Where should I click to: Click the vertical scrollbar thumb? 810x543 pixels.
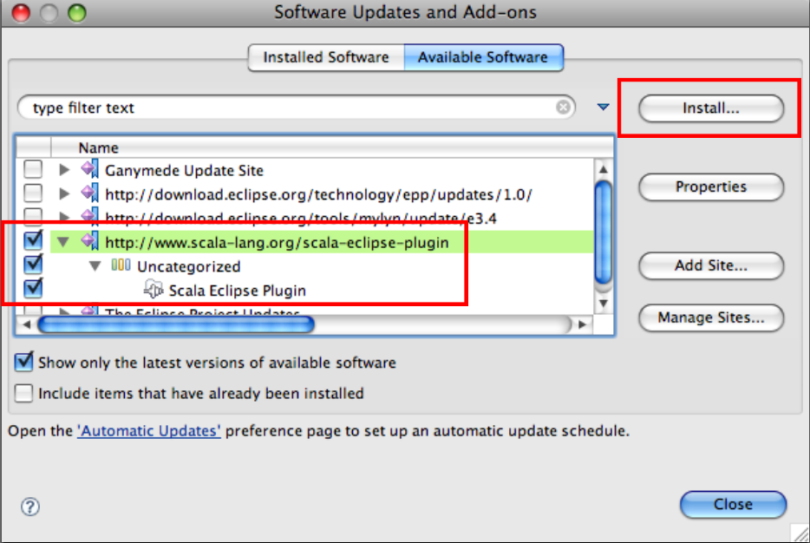click(x=604, y=232)
